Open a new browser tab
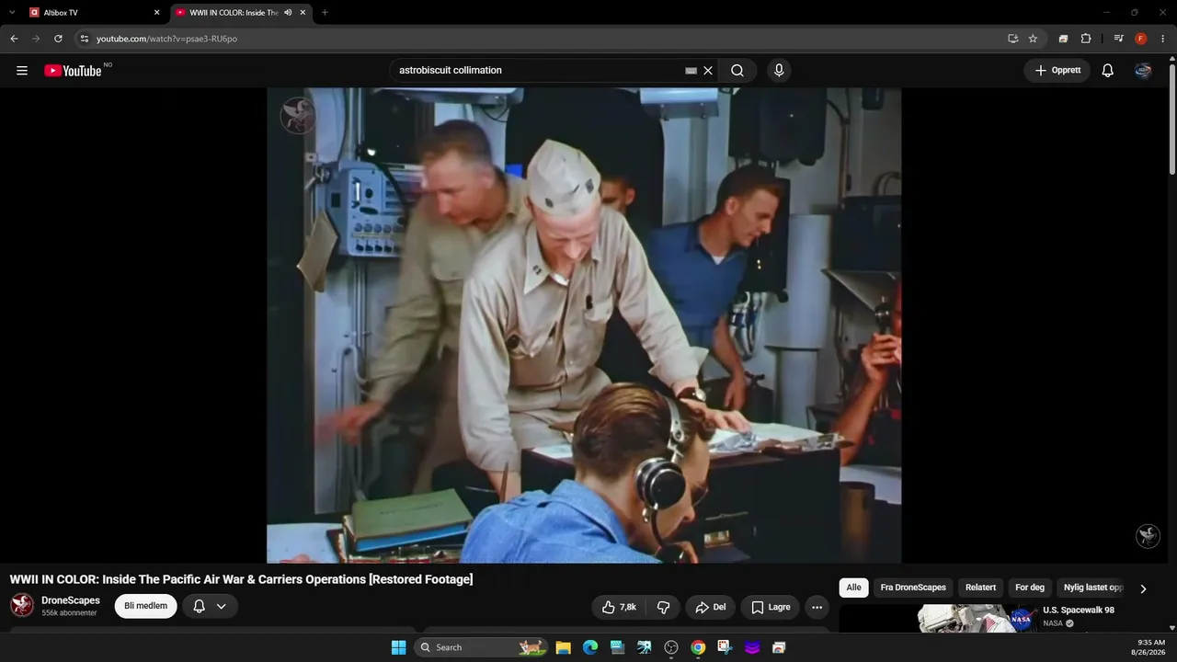This screenshot has height=662, width=1177. (x=325, y=13)
